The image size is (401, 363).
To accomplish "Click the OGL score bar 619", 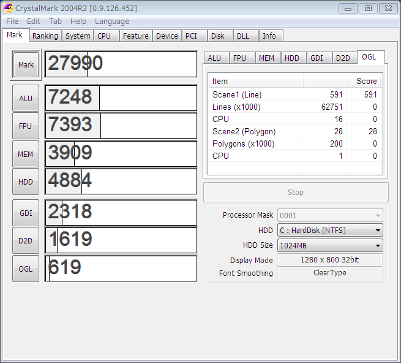I will pyautogui.click(x=121, y=268).
